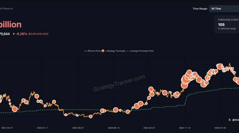Screen dimensions: 239x133
Task: Select the purchase bubble on the late-2021 price peak
Action: click(37, 96)
